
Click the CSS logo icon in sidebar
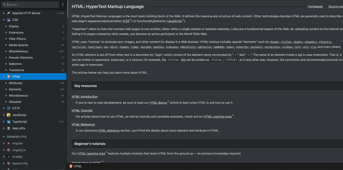tap(9, 20)
